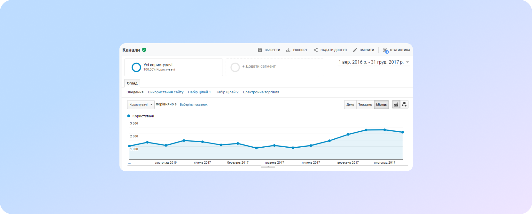This screenshot has height=214, width=532.
Task: Switch chart granularity to День
Action: coord(350,105)
